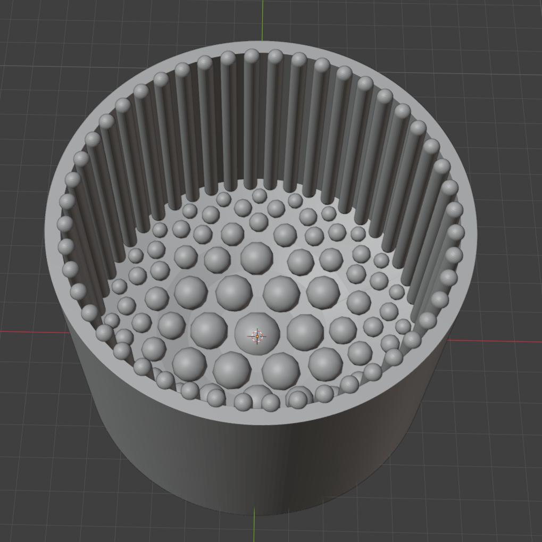Click the rightmost rounded rod tip on the rim
This screenshot has height=542, width=542.
[x=456, y=233]
